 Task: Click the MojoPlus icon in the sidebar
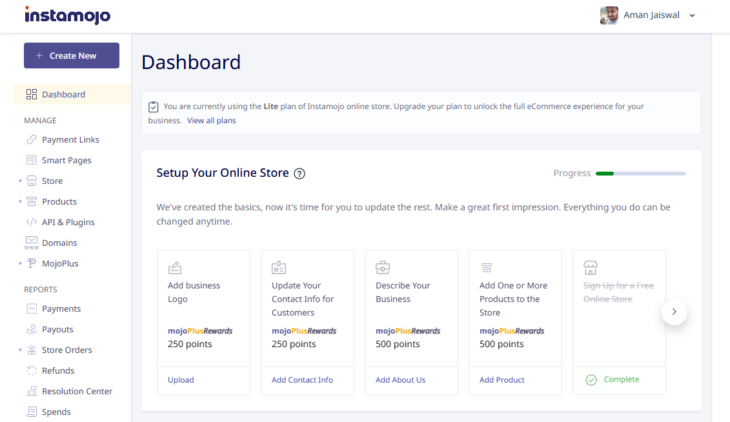[32, 263]
